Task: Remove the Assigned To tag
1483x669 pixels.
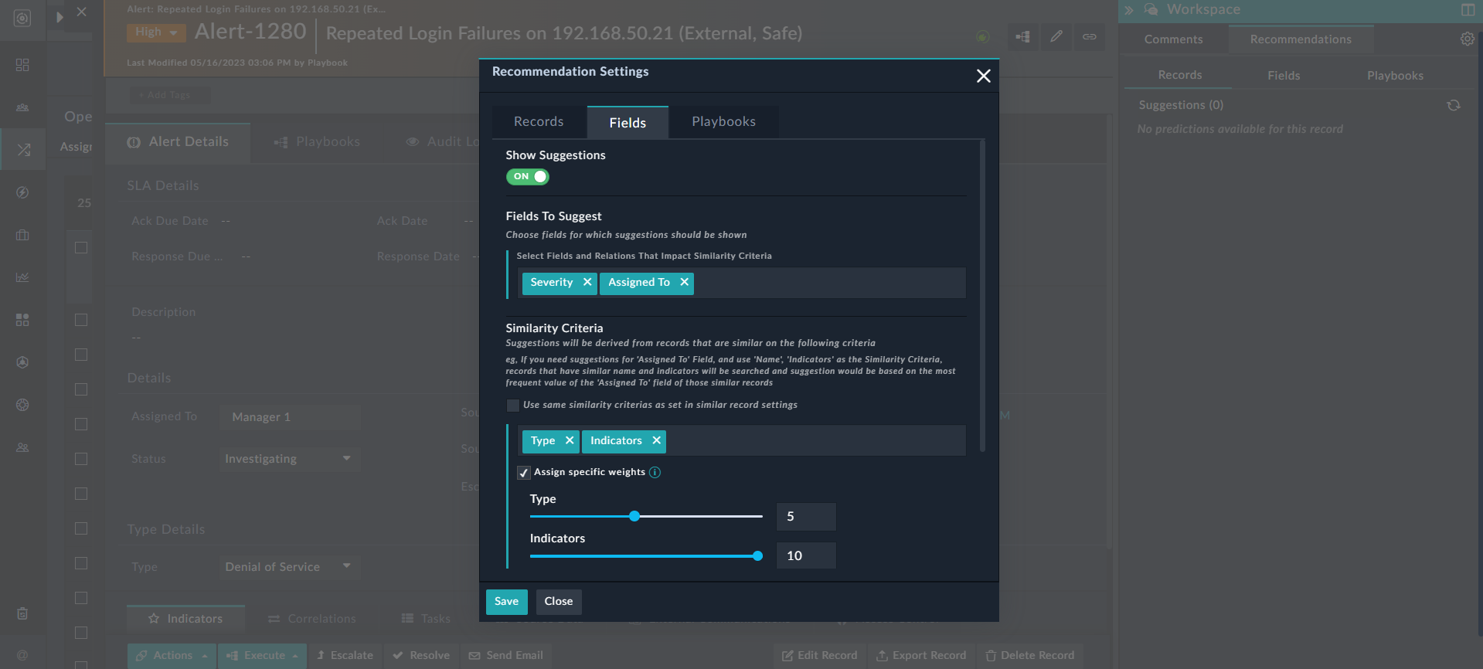Action: 684,283
